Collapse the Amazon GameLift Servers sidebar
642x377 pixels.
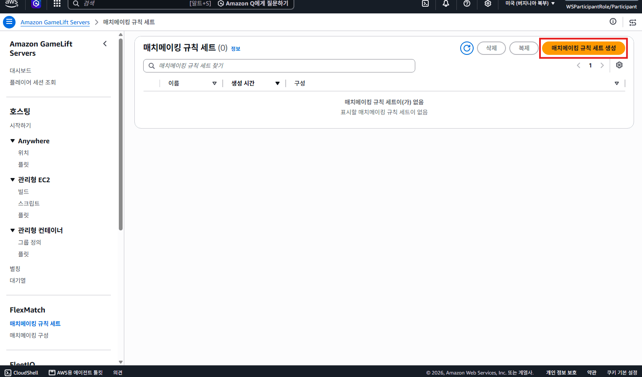[105, 44]
